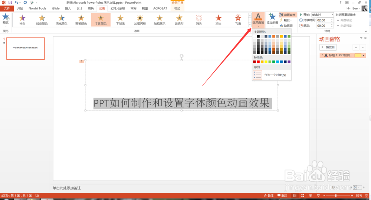
Task: Open dropdown arrow of animation item 标题 1
Action: [x=364, y=55]
